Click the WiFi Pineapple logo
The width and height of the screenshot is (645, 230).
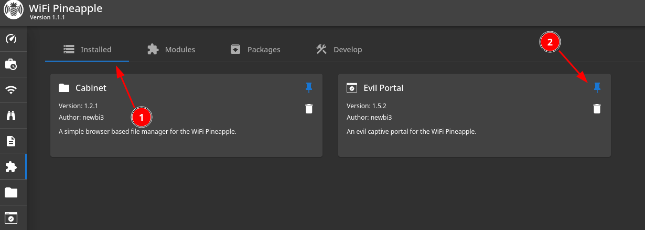click(14, 11)
